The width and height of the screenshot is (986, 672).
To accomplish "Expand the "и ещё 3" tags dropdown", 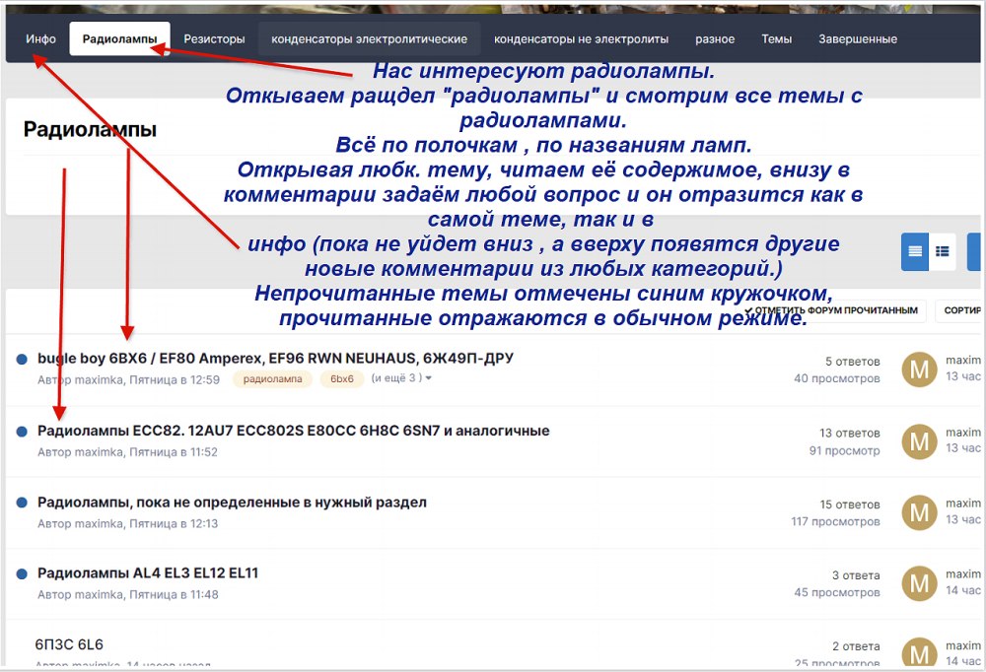I will pos(401,378).
